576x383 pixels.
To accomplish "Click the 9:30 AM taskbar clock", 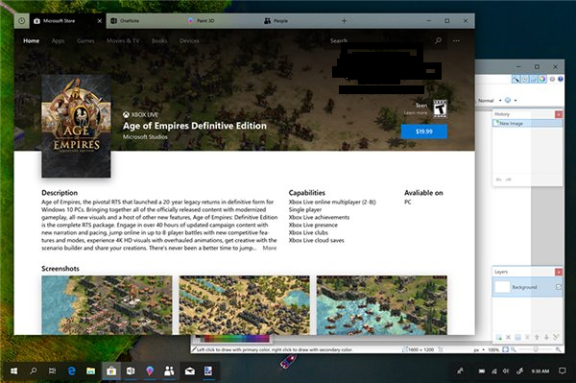I will coord(540,371).
